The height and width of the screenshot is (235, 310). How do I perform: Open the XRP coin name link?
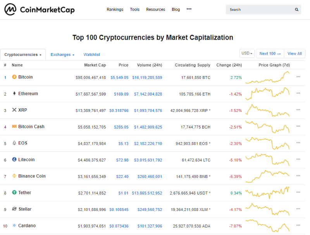pyautogui.click(x=22, y=110)
